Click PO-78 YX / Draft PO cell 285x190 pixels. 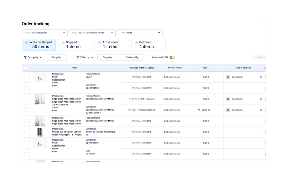coord(141,132)
